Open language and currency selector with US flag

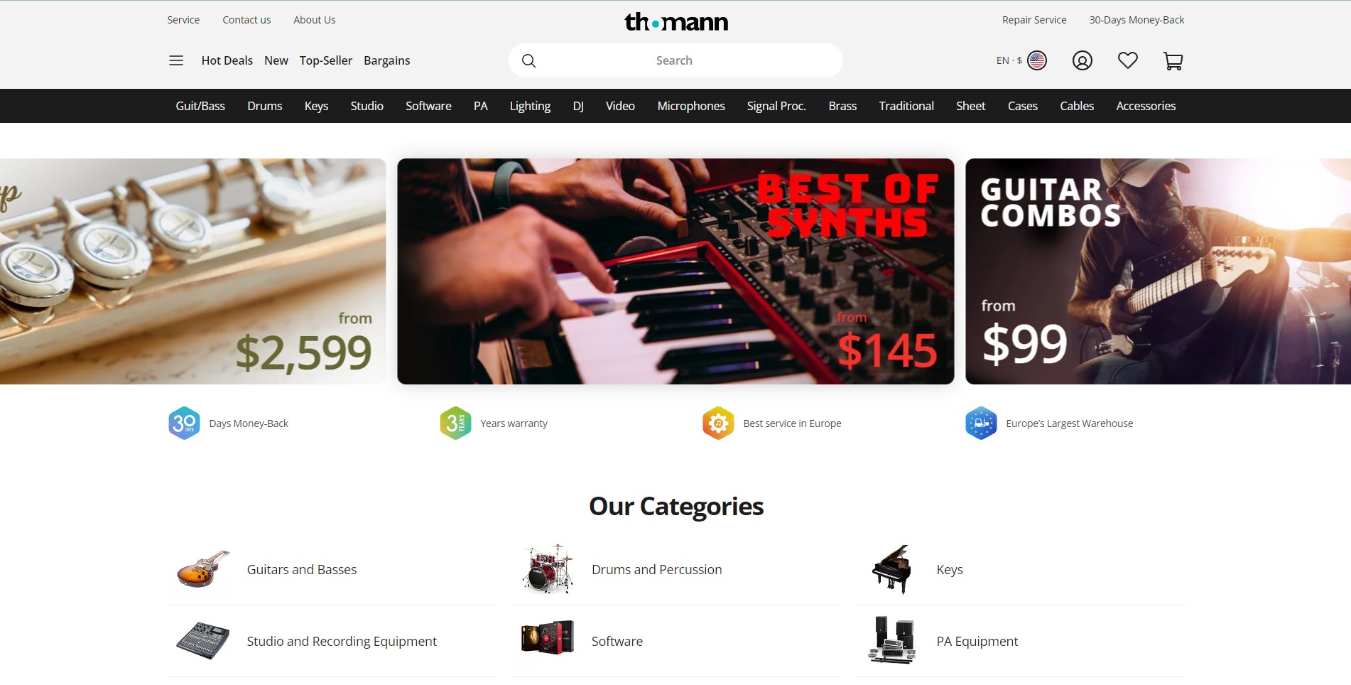coord(1021,60)
